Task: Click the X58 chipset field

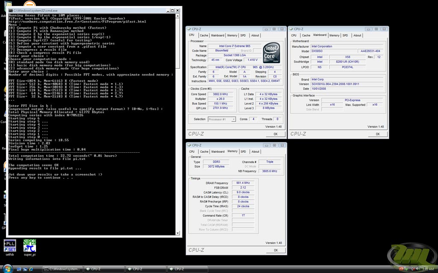Action: [x=347, y=57]
